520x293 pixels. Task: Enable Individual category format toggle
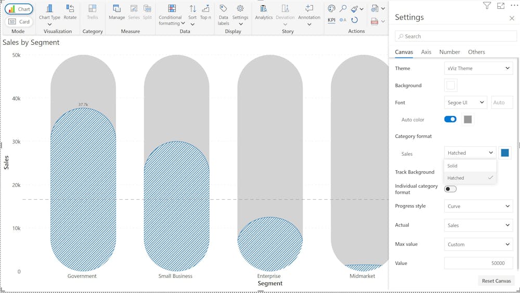(450, 189)
